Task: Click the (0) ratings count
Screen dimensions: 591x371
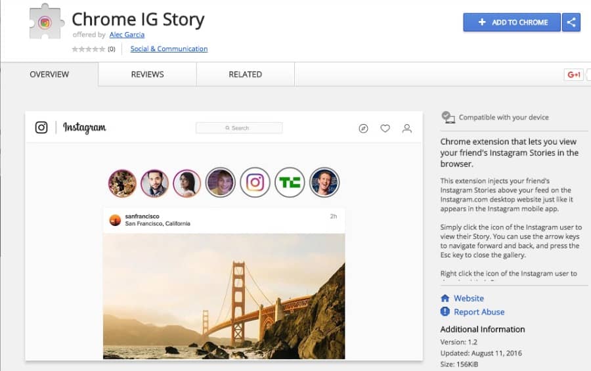Action: (x=112, y=49)
